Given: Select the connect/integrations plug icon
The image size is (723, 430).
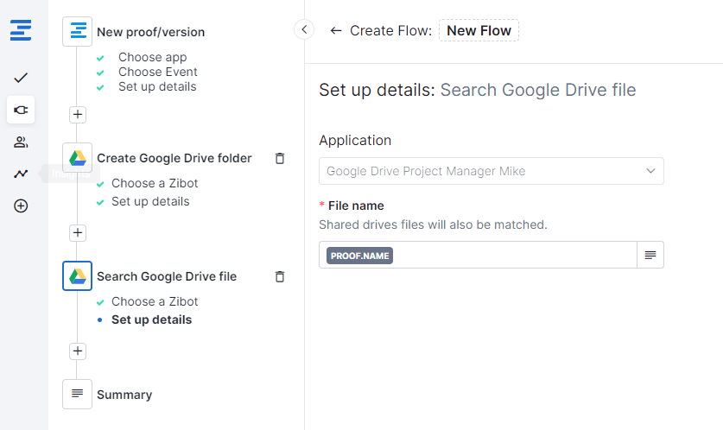Looking at the screenshot, I should (21, 110).
